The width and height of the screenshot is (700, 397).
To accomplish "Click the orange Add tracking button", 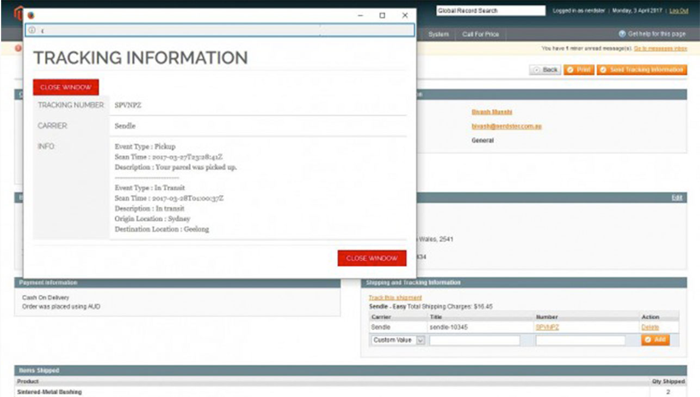I will [655, 340].
